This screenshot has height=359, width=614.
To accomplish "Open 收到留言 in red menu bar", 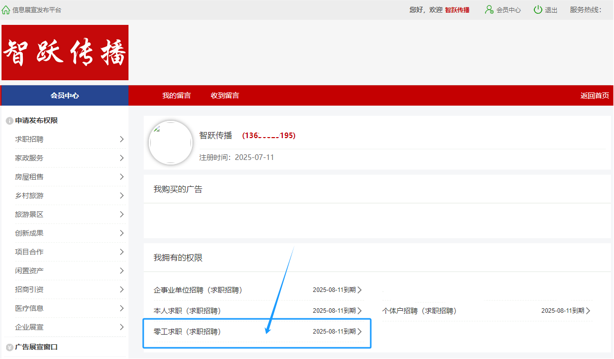I will pos(225,95).
